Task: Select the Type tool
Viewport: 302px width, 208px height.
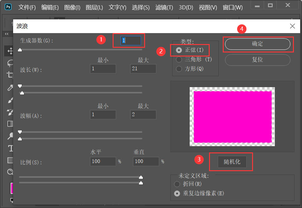Action: point(10,149)
